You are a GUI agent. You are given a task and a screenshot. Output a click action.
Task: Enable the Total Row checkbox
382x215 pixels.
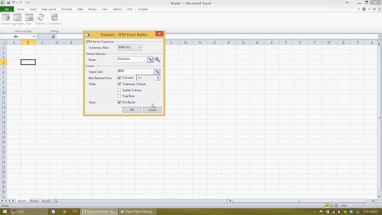(x=119, y=96)
